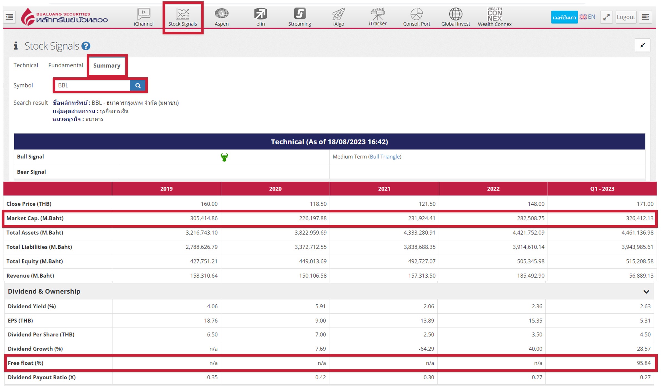Collapse the Dividend & Ownership section
The width and height of the screenshot is (661, 386).
646,291
